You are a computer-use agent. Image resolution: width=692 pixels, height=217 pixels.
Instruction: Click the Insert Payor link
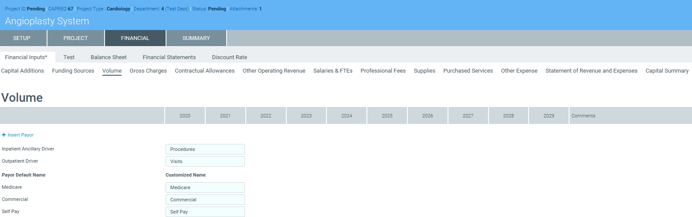20,135
